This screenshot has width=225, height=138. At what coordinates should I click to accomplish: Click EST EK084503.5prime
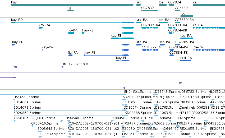tap(112, 121)
